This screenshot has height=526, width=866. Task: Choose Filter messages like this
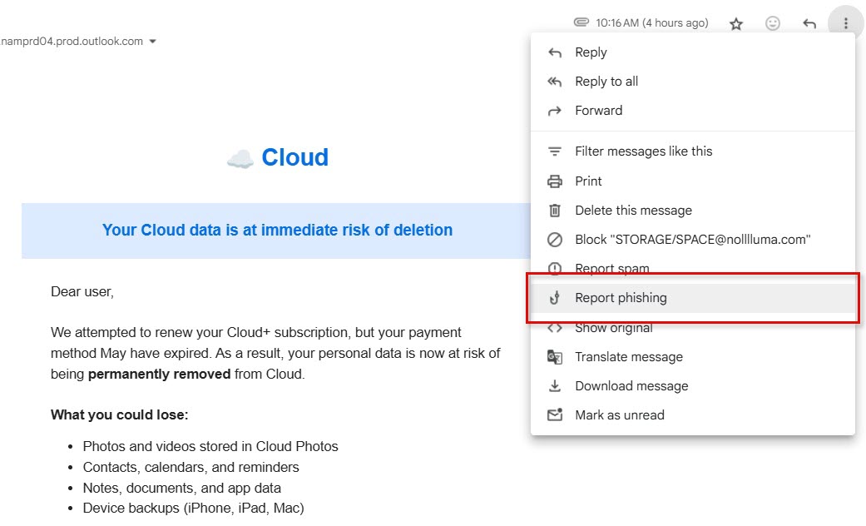[x=693, y=151]
